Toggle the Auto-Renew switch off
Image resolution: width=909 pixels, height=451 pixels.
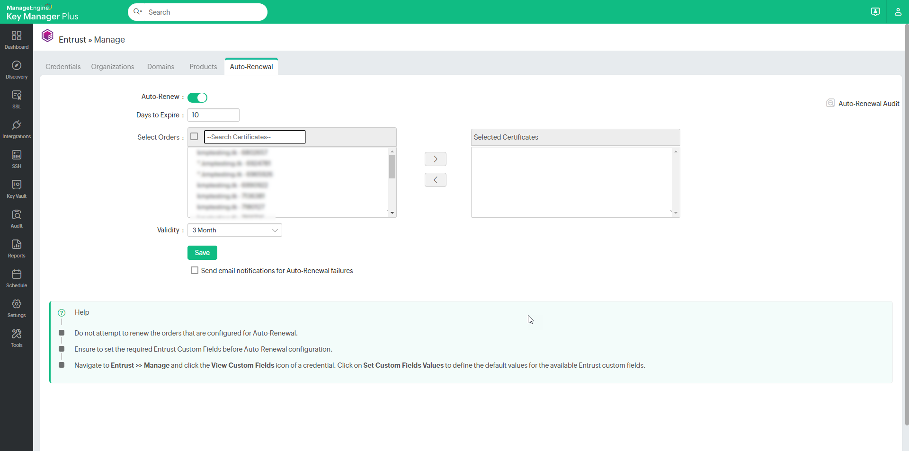click(197, 97)
